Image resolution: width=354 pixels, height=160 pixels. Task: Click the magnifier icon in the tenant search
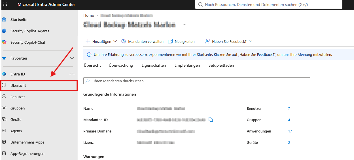pos(88,81)
